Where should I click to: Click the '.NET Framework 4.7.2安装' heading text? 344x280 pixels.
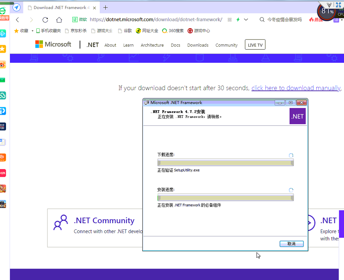[x=178, y=112]
